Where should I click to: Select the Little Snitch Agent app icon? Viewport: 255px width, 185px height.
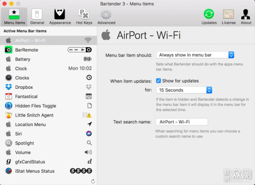point(8,115)
